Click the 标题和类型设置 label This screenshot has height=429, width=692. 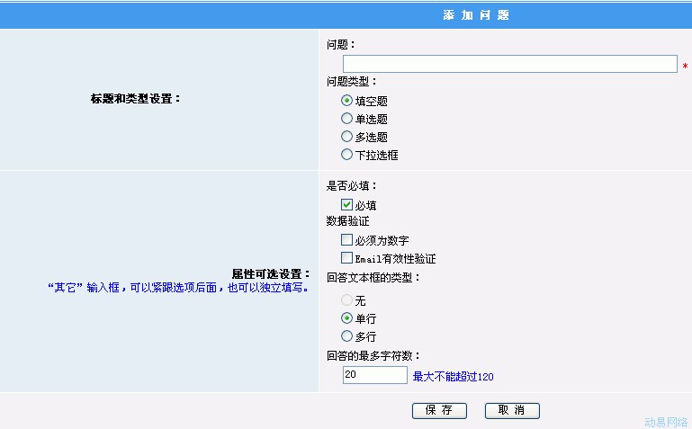(x=136, y=99)
